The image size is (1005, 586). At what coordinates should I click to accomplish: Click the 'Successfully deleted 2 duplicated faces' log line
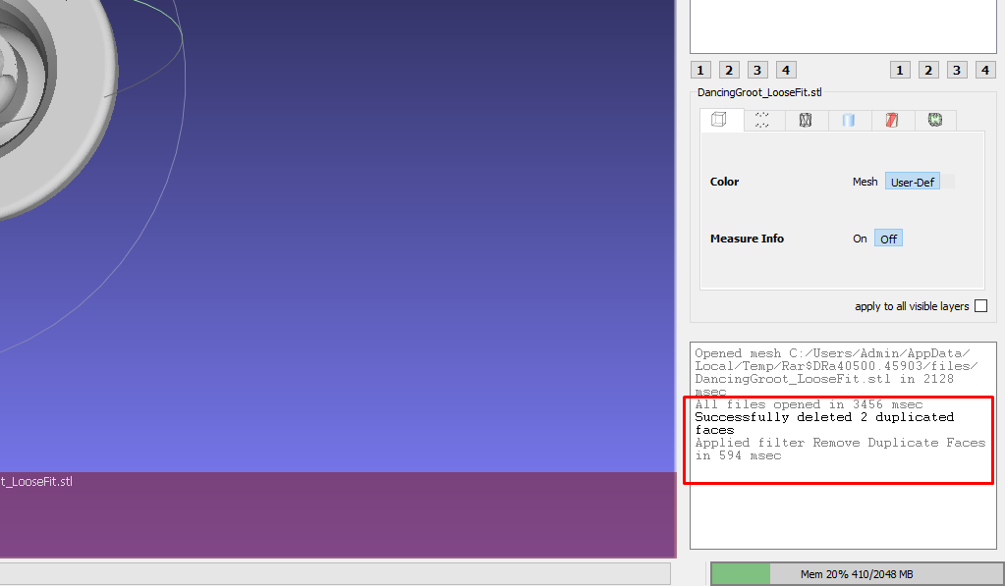click(824, 423)
